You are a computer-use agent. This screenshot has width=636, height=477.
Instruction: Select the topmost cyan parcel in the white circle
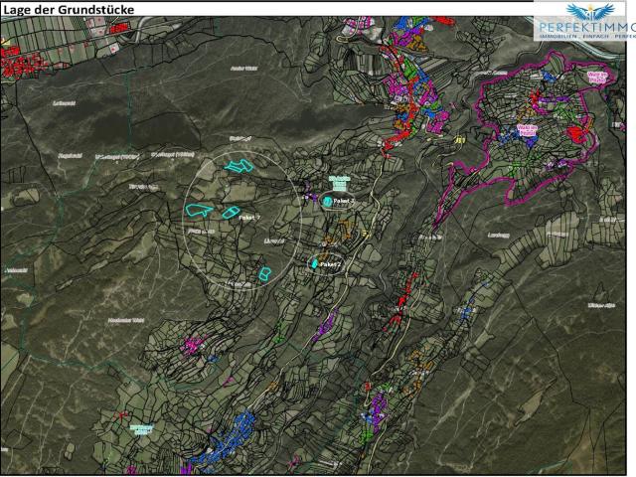pos(238,166)
